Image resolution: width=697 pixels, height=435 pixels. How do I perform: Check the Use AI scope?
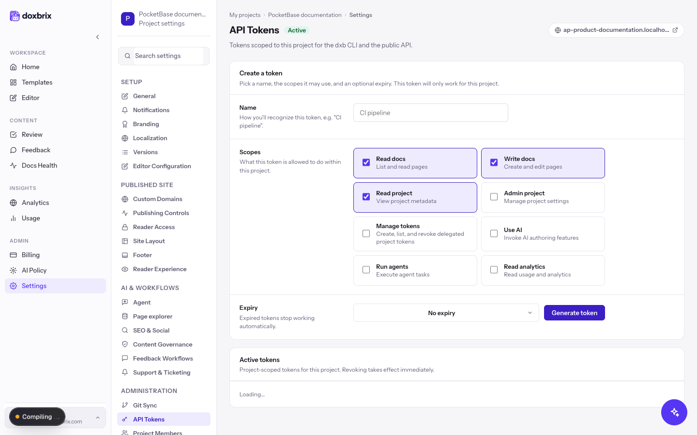click(494, 233)
